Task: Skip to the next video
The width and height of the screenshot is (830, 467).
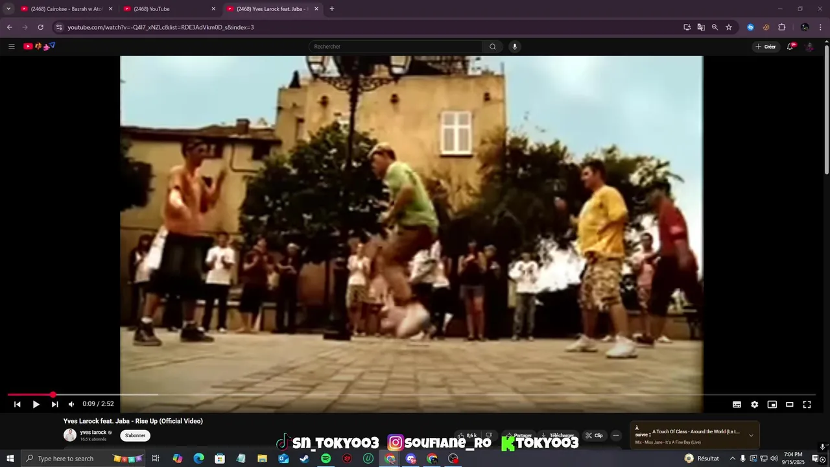Action: click(x=55, y=404)
